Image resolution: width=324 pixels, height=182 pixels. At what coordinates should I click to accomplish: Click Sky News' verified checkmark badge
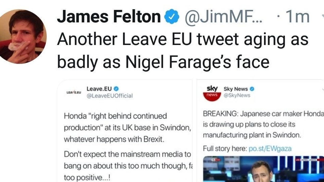252,89
